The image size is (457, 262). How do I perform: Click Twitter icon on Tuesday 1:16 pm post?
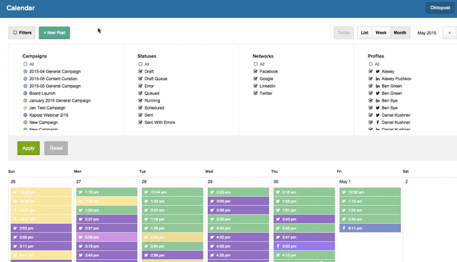click(146, 219)
